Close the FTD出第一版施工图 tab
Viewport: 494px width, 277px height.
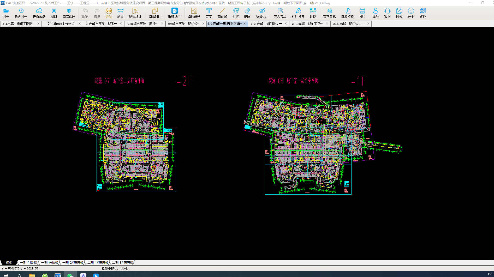click(38, 23)
